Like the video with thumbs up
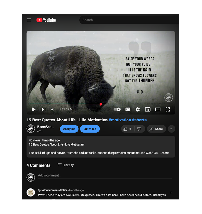Screen dimensions: 202x214 click(127, 129)
